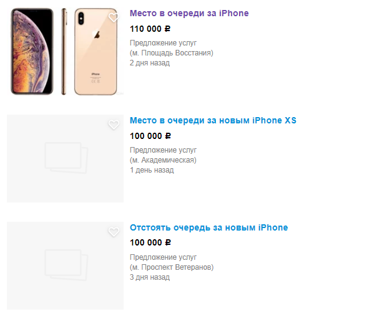
Task: Open the gold iPhone photo thumbnail
Action: click(65, 51)
